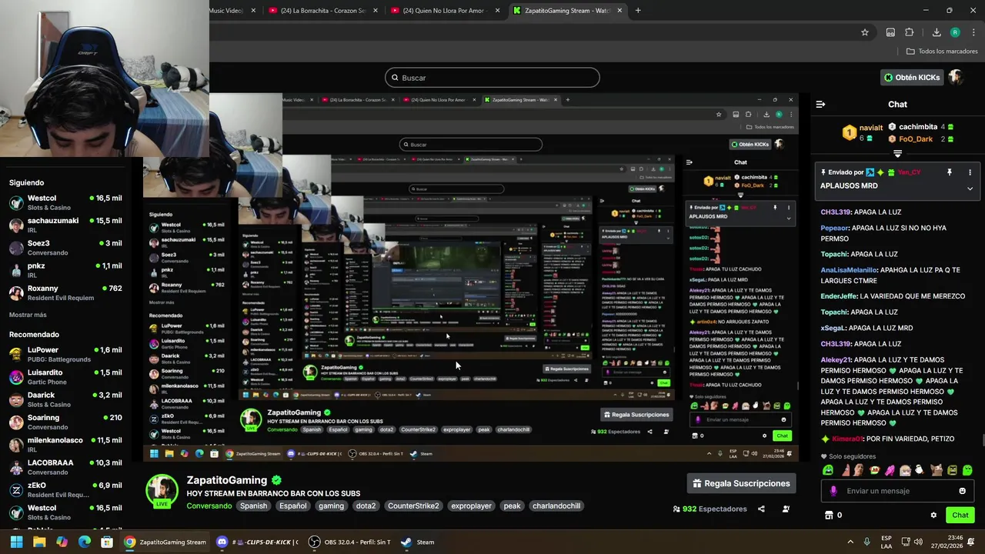Open the shop icon beside the 0 counter
The image size is (985, 554).
point(829,515)
